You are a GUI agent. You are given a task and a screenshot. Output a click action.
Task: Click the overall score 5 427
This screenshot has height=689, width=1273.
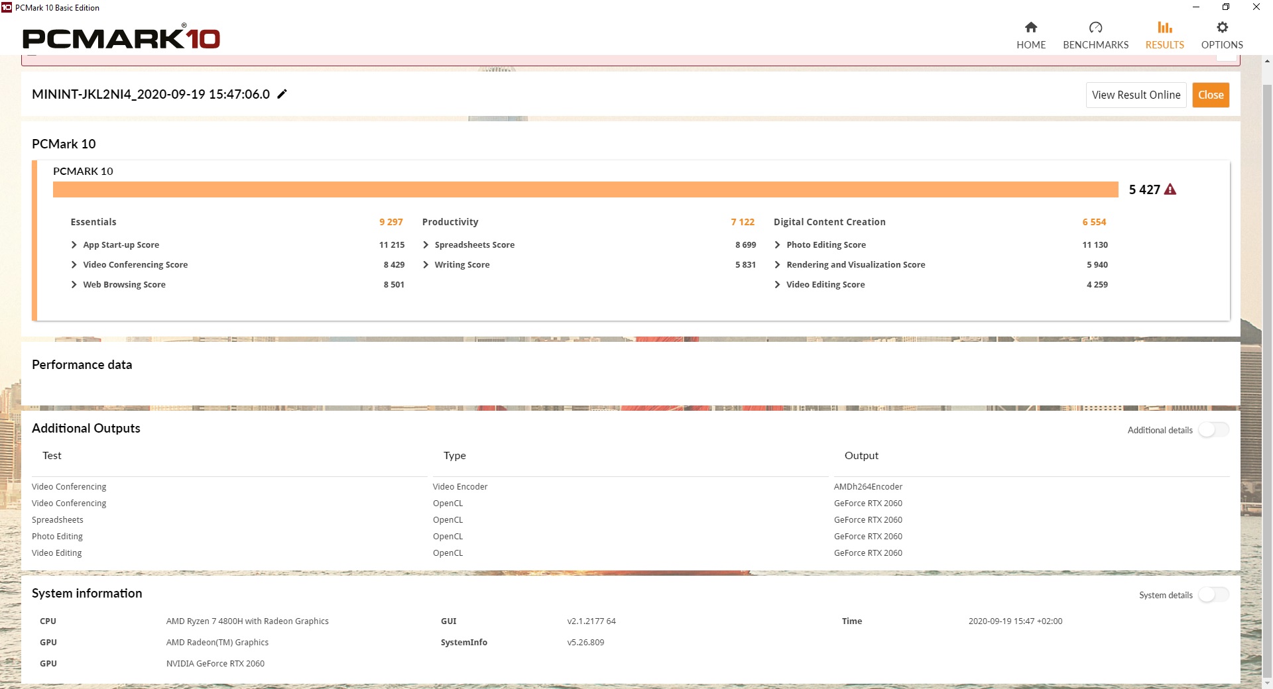(x=1144, y=189)
